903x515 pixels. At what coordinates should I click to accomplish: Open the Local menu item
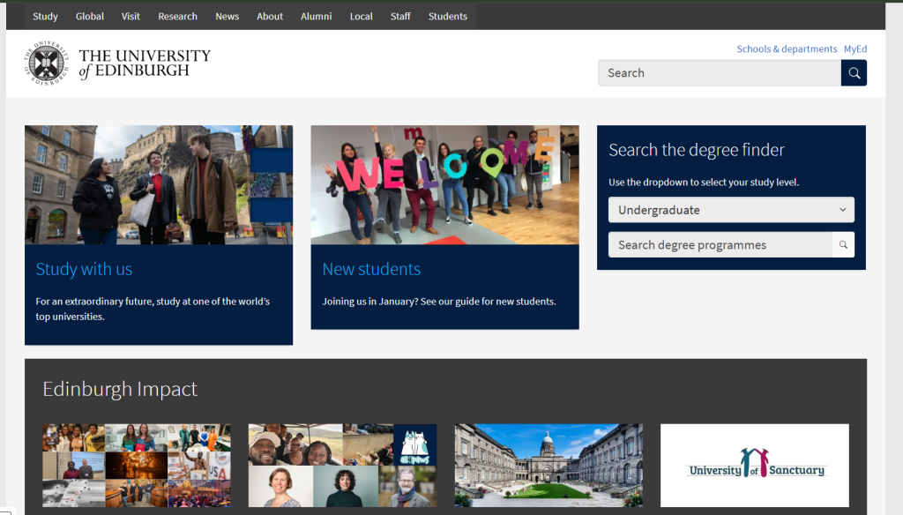[x=361, y=16]
